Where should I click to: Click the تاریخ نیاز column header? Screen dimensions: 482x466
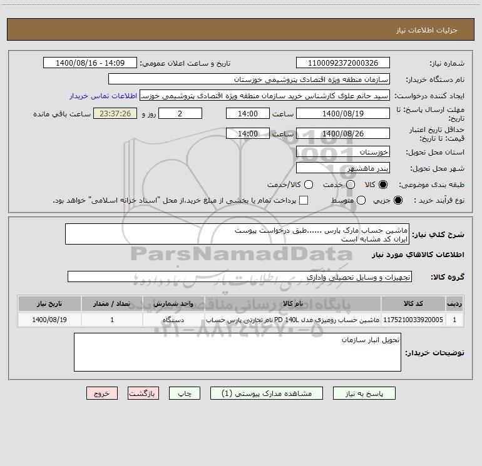[x=49, y=303]
